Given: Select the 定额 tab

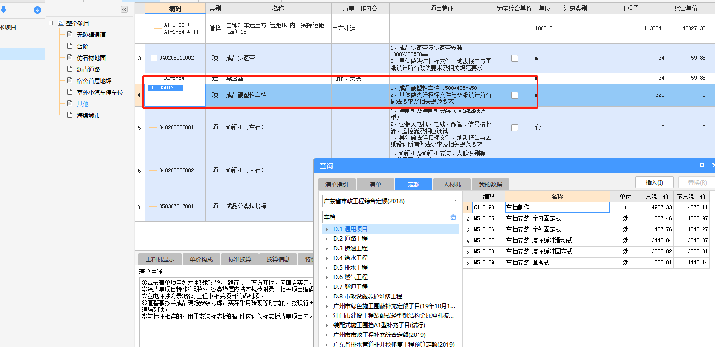Looking at the screenshot, I should pos(414,185).
